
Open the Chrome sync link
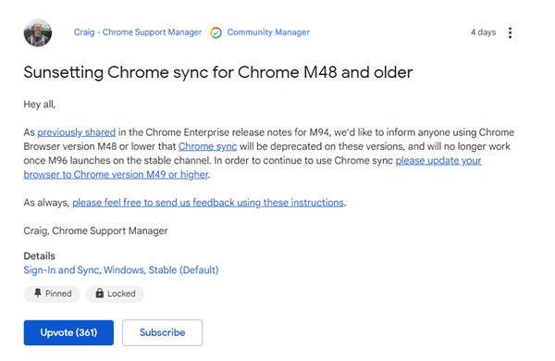208,146
